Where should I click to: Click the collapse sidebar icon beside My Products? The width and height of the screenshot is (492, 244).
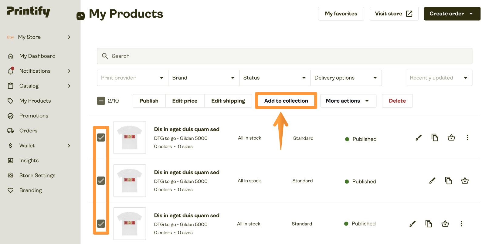[80, 16]
